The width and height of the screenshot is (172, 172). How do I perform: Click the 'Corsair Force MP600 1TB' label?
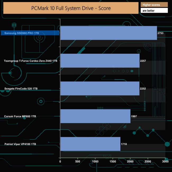coord(20,116)
